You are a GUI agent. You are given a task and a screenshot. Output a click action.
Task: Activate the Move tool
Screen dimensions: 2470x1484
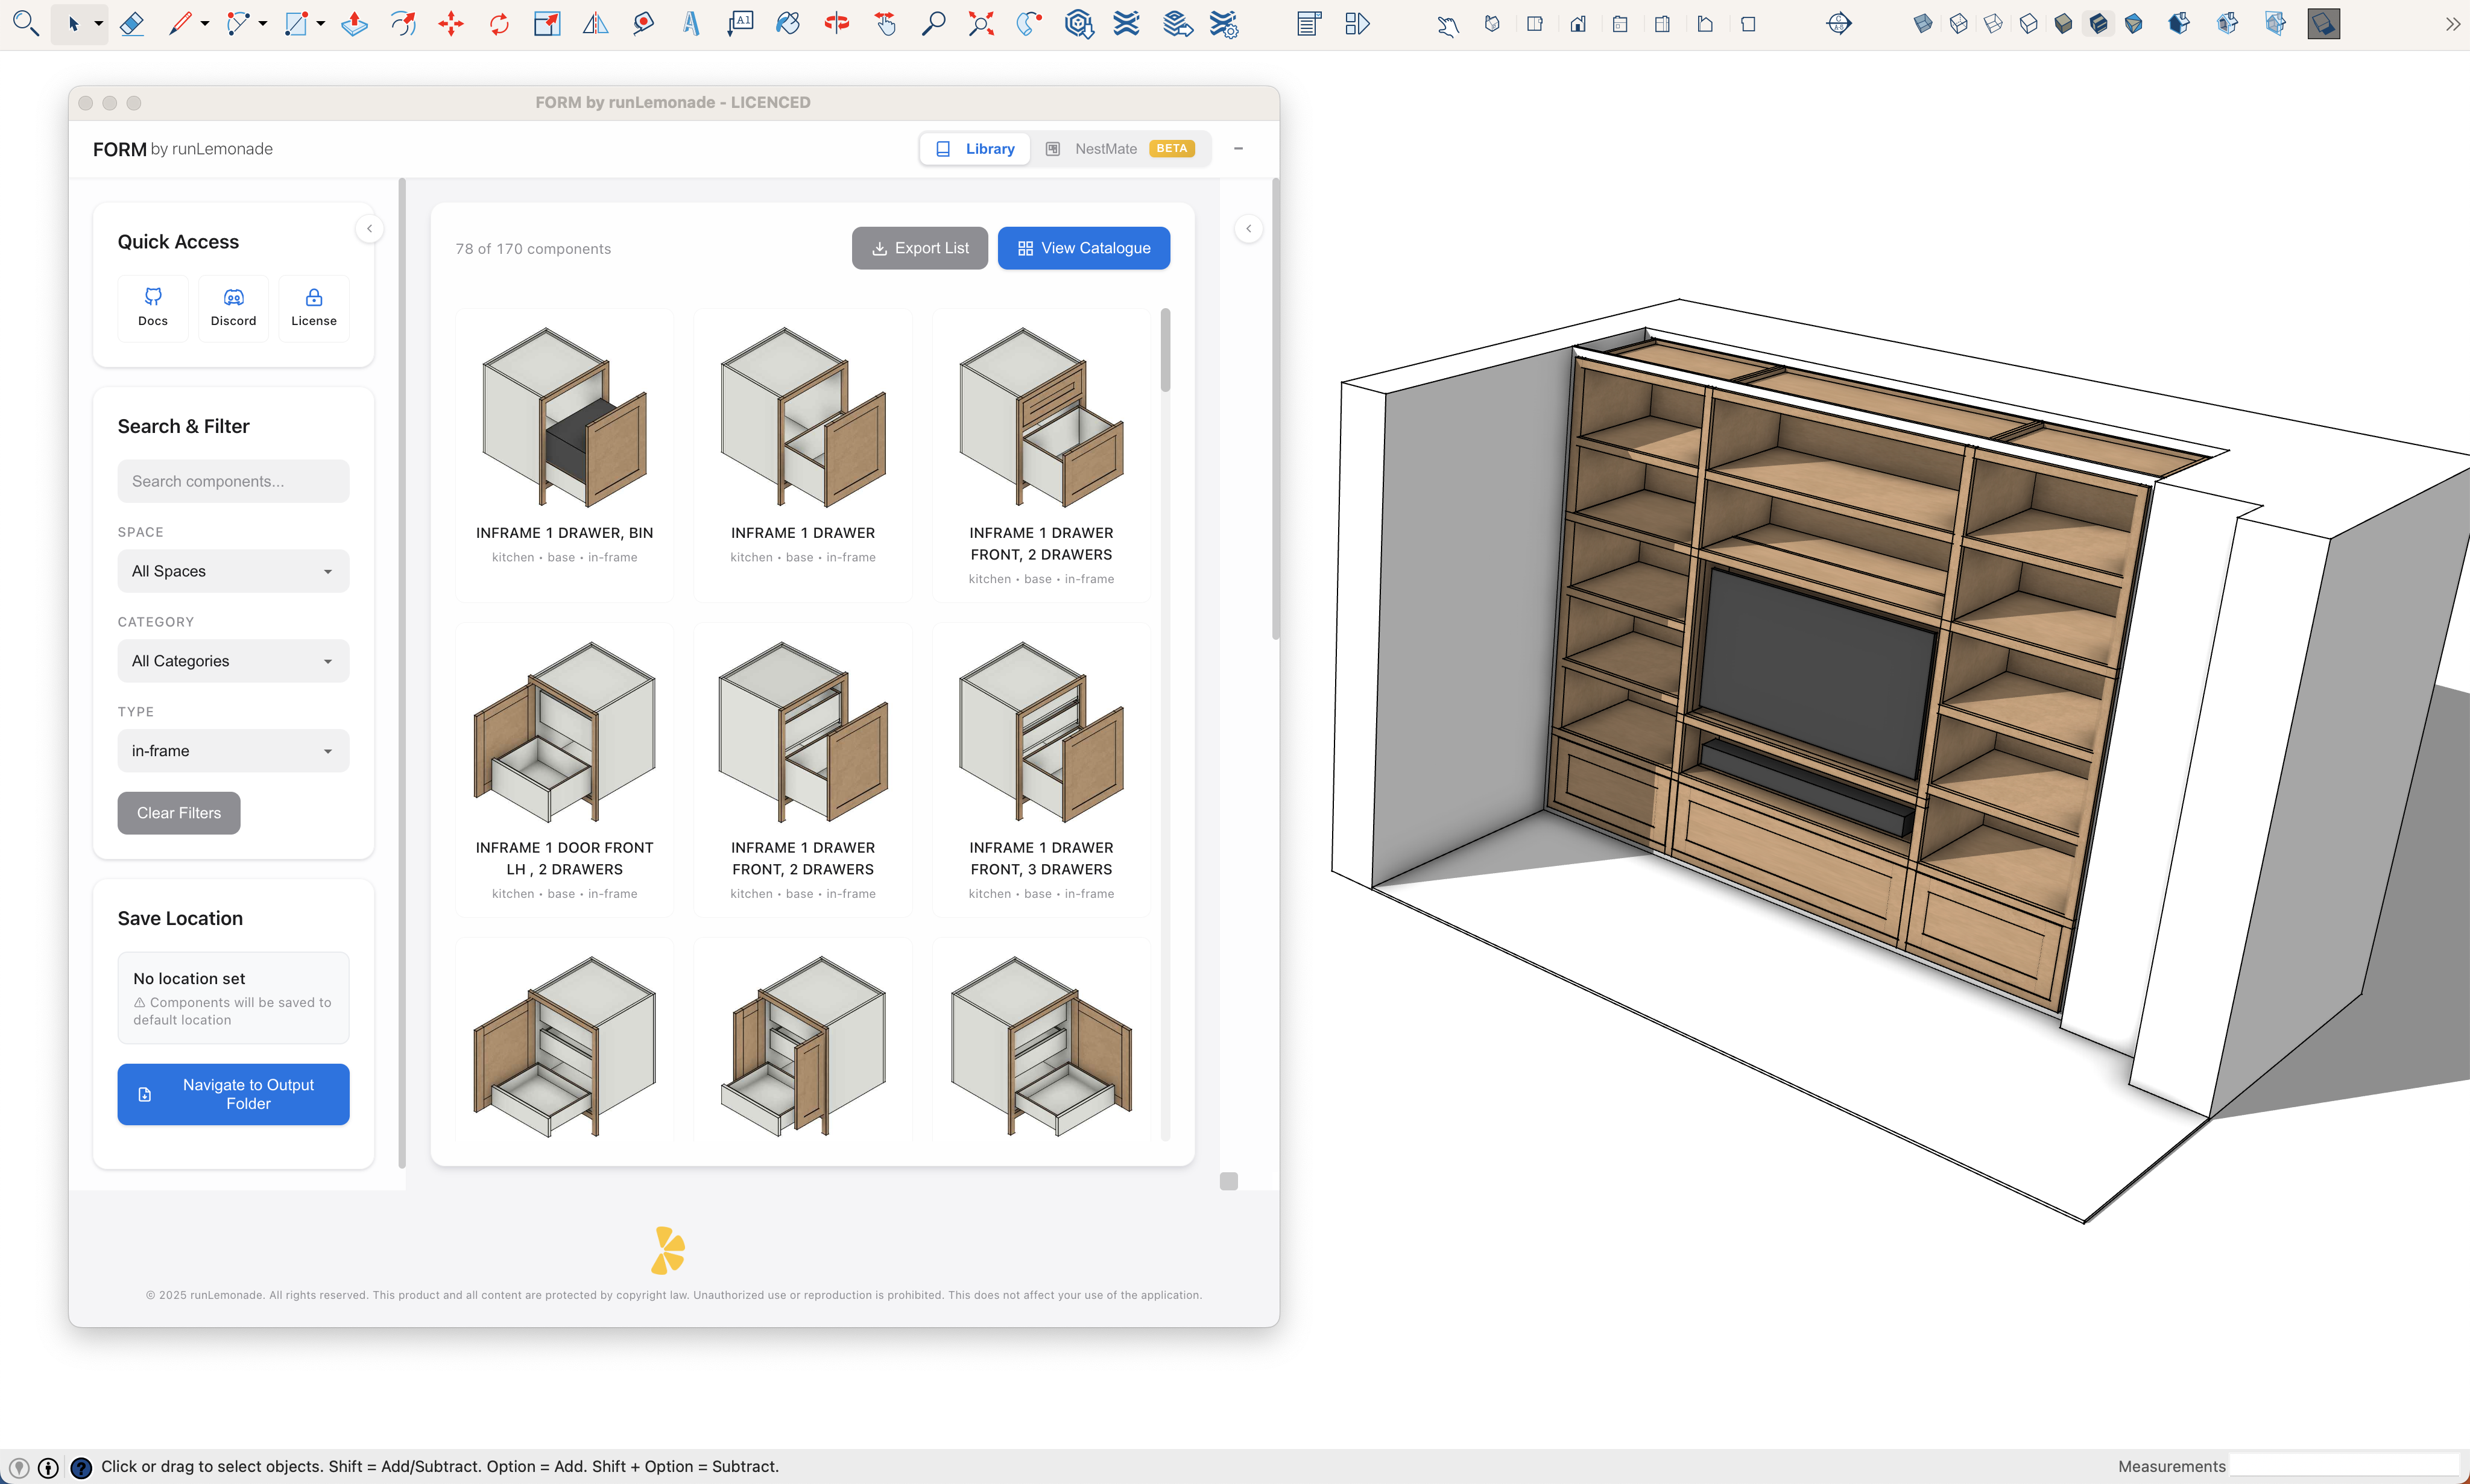451,24
